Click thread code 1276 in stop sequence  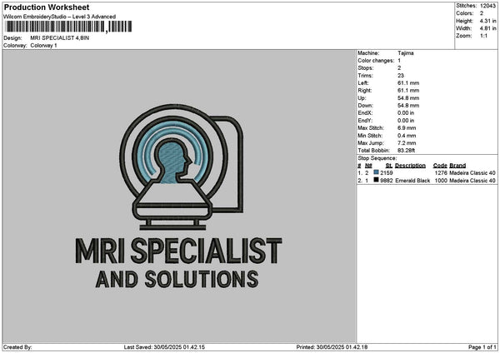[441, 173]
